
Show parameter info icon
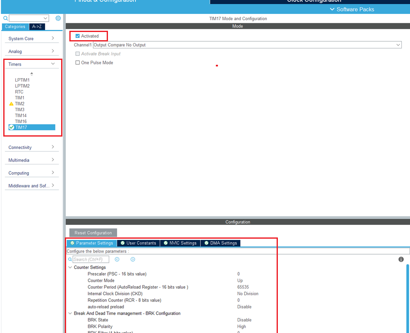tap(401, 259)
